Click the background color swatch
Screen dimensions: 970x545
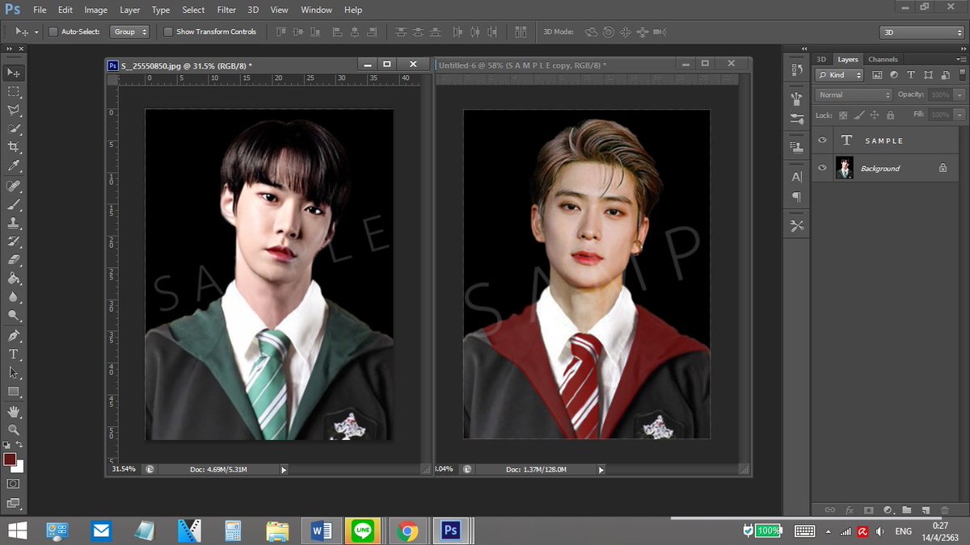[x=19, y=467]
